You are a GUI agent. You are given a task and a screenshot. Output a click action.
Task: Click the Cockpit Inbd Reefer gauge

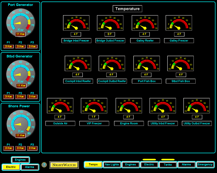pos(78,63)
